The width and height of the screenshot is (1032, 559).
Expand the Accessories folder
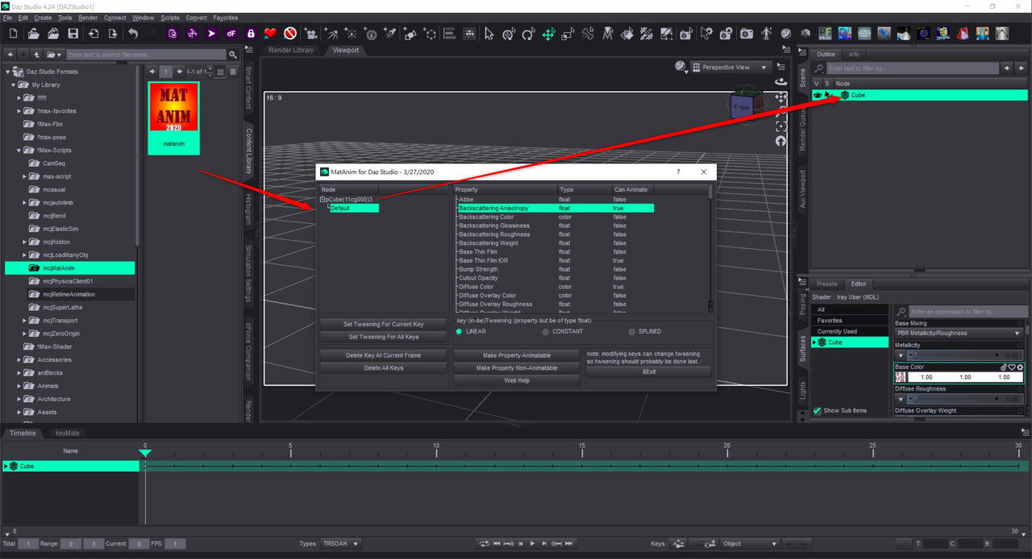pos(19,360)
